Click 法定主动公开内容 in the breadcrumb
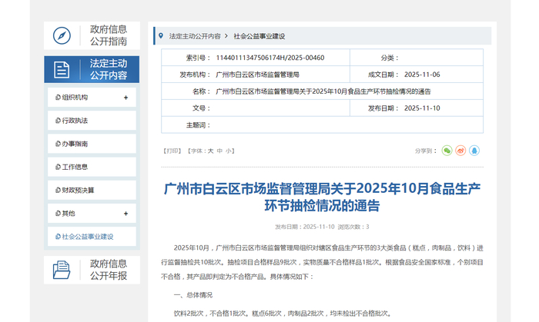The image size is (539, 322). pos(194,36)
